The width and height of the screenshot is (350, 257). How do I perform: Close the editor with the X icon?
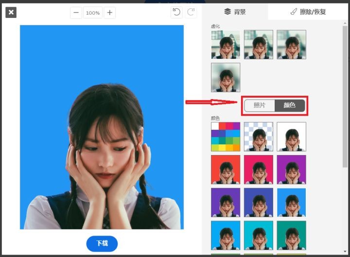11,12
